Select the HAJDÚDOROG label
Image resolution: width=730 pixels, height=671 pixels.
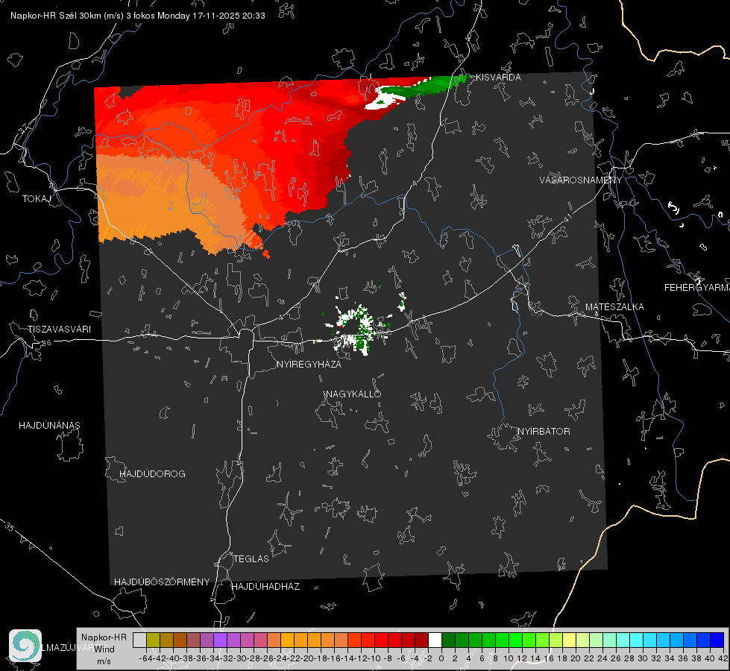click(152, 474)
